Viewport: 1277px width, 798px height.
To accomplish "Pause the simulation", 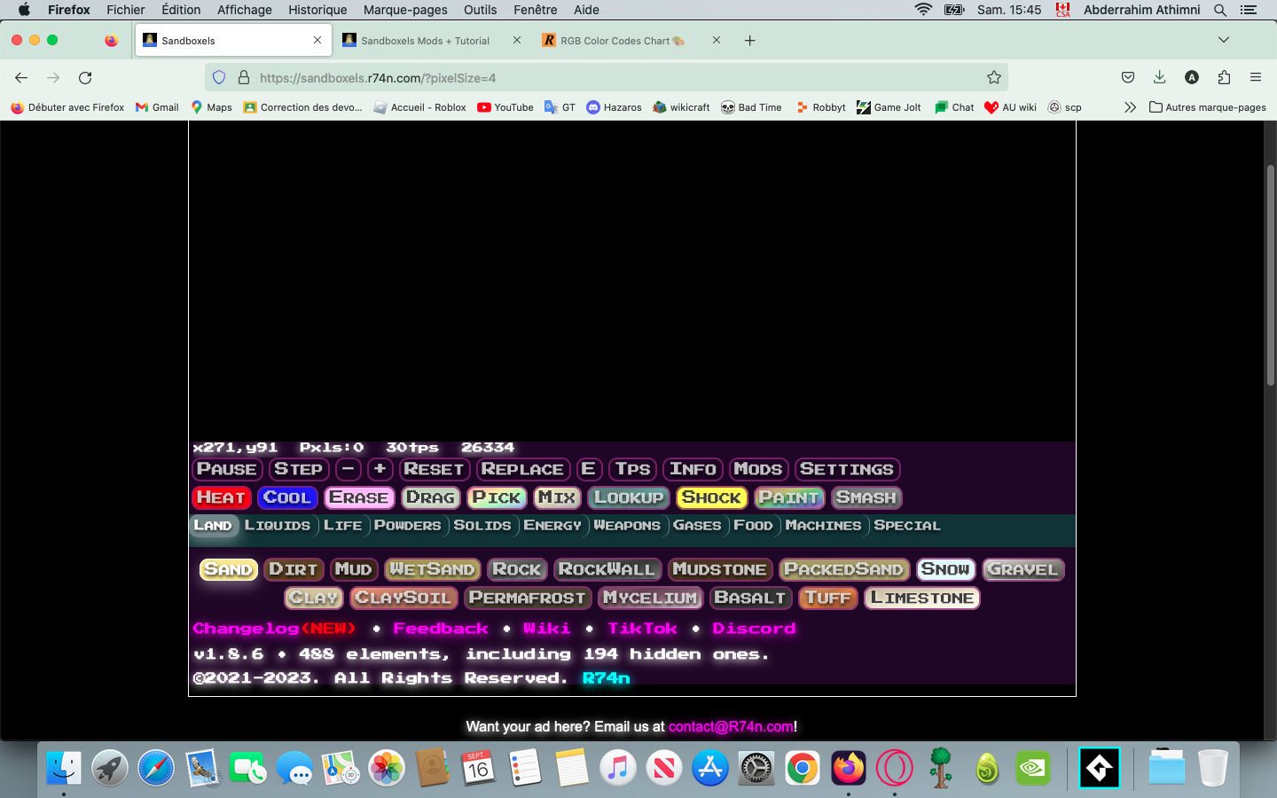I will pos(226,469).
